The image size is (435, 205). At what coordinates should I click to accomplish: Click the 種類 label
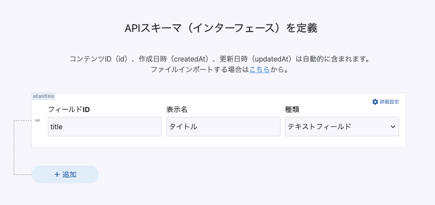(293, 109)
